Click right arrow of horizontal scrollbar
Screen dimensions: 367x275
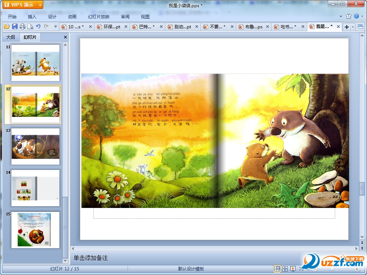tap(357, 248)
